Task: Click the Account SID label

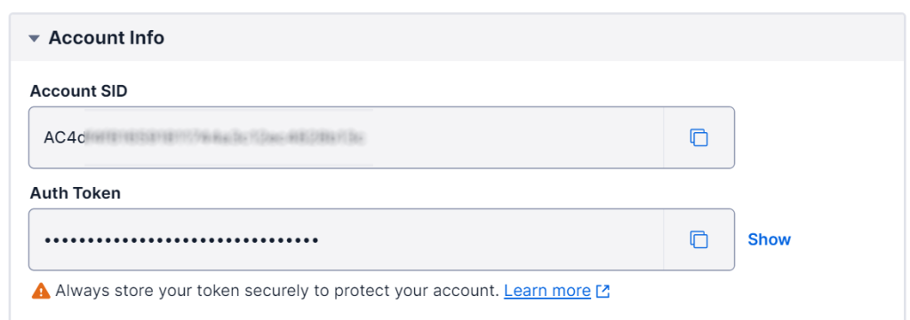Action: tap(78, 90)
